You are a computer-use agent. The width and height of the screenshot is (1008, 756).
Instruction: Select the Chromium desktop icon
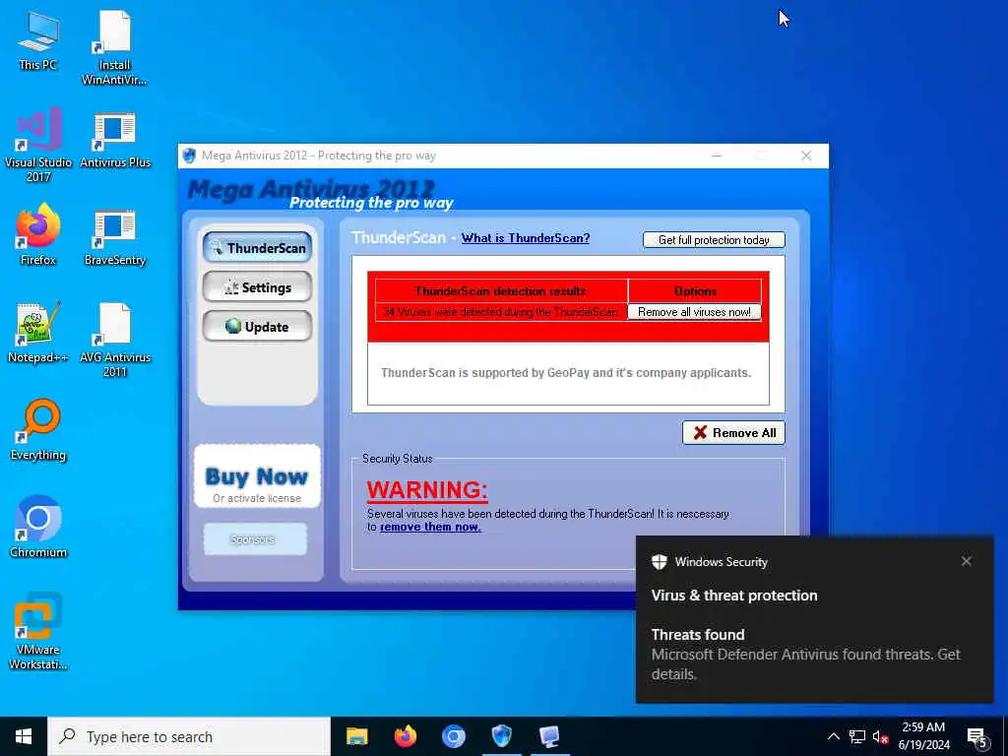[38, 527]
